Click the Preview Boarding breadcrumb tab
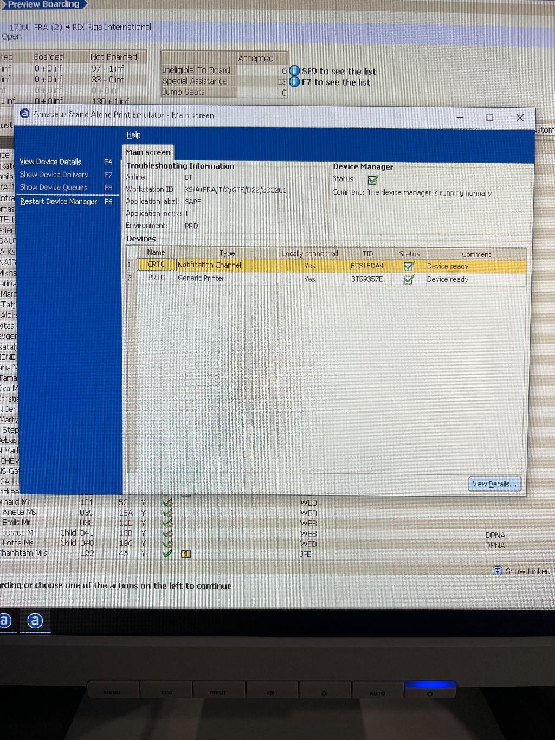The height and width of the screenshot is (740, 555). click(43, 4)
